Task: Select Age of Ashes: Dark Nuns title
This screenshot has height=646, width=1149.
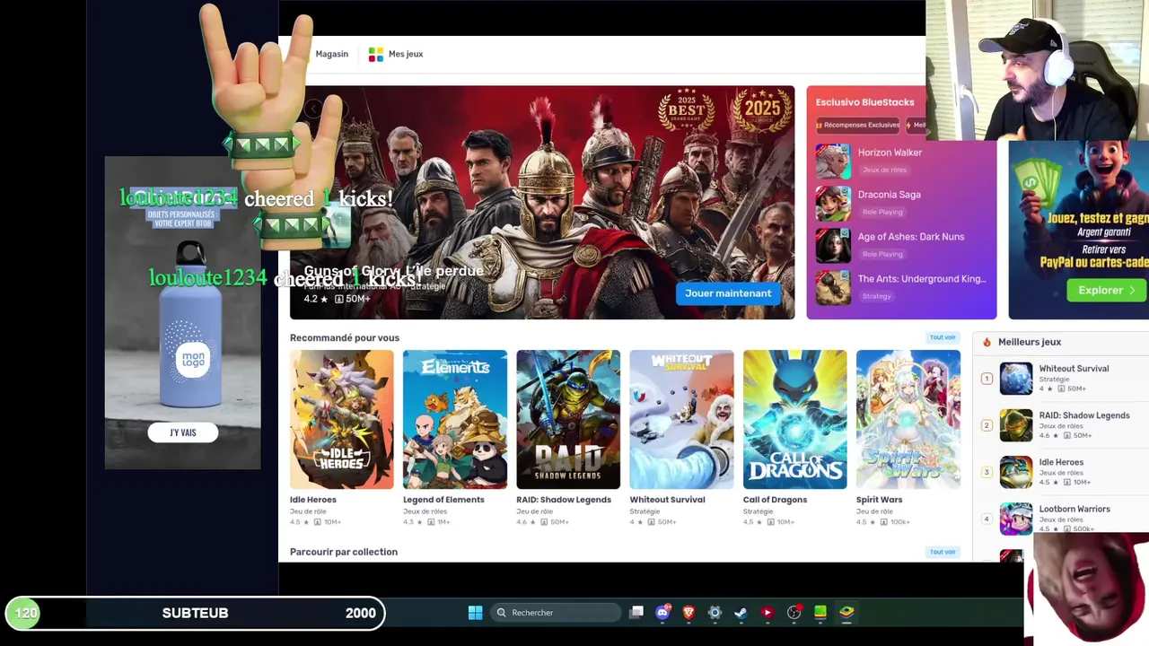Action: pyautogui.click(x=911, y=237)
